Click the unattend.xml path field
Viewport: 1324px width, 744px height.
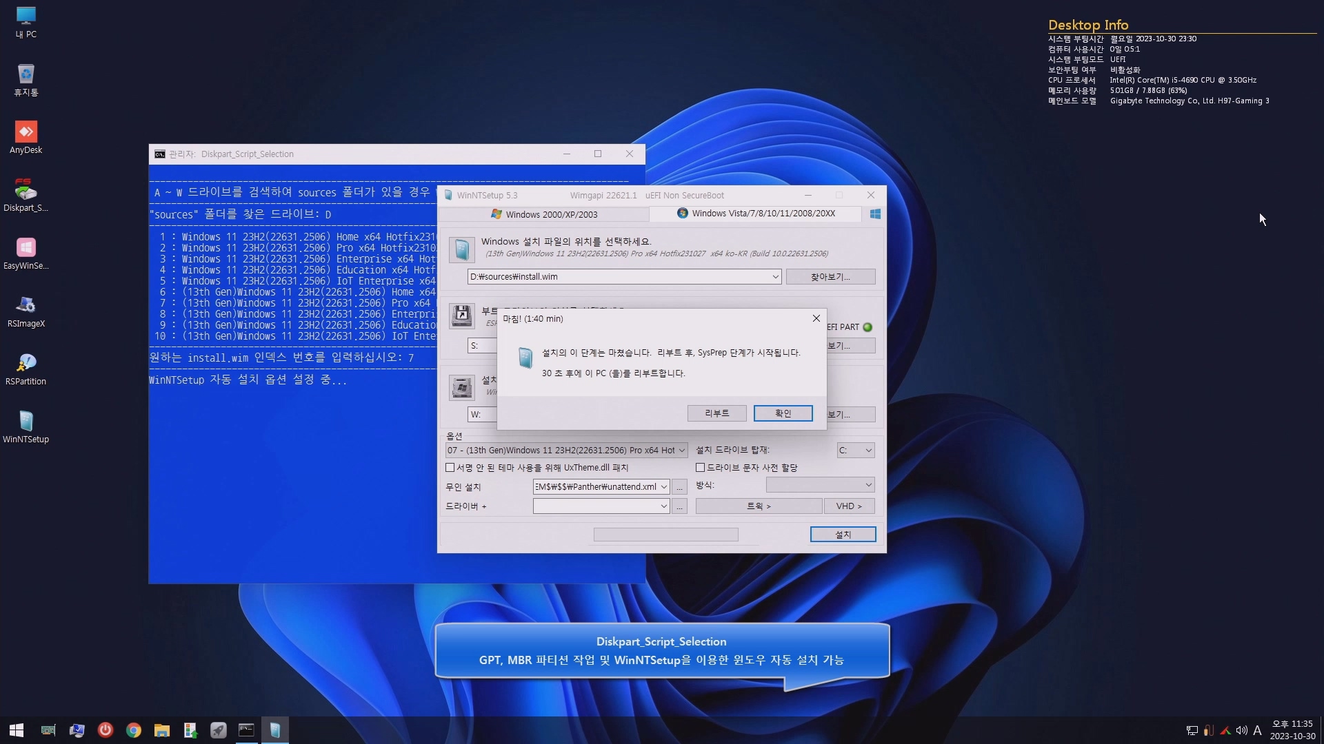595,487
